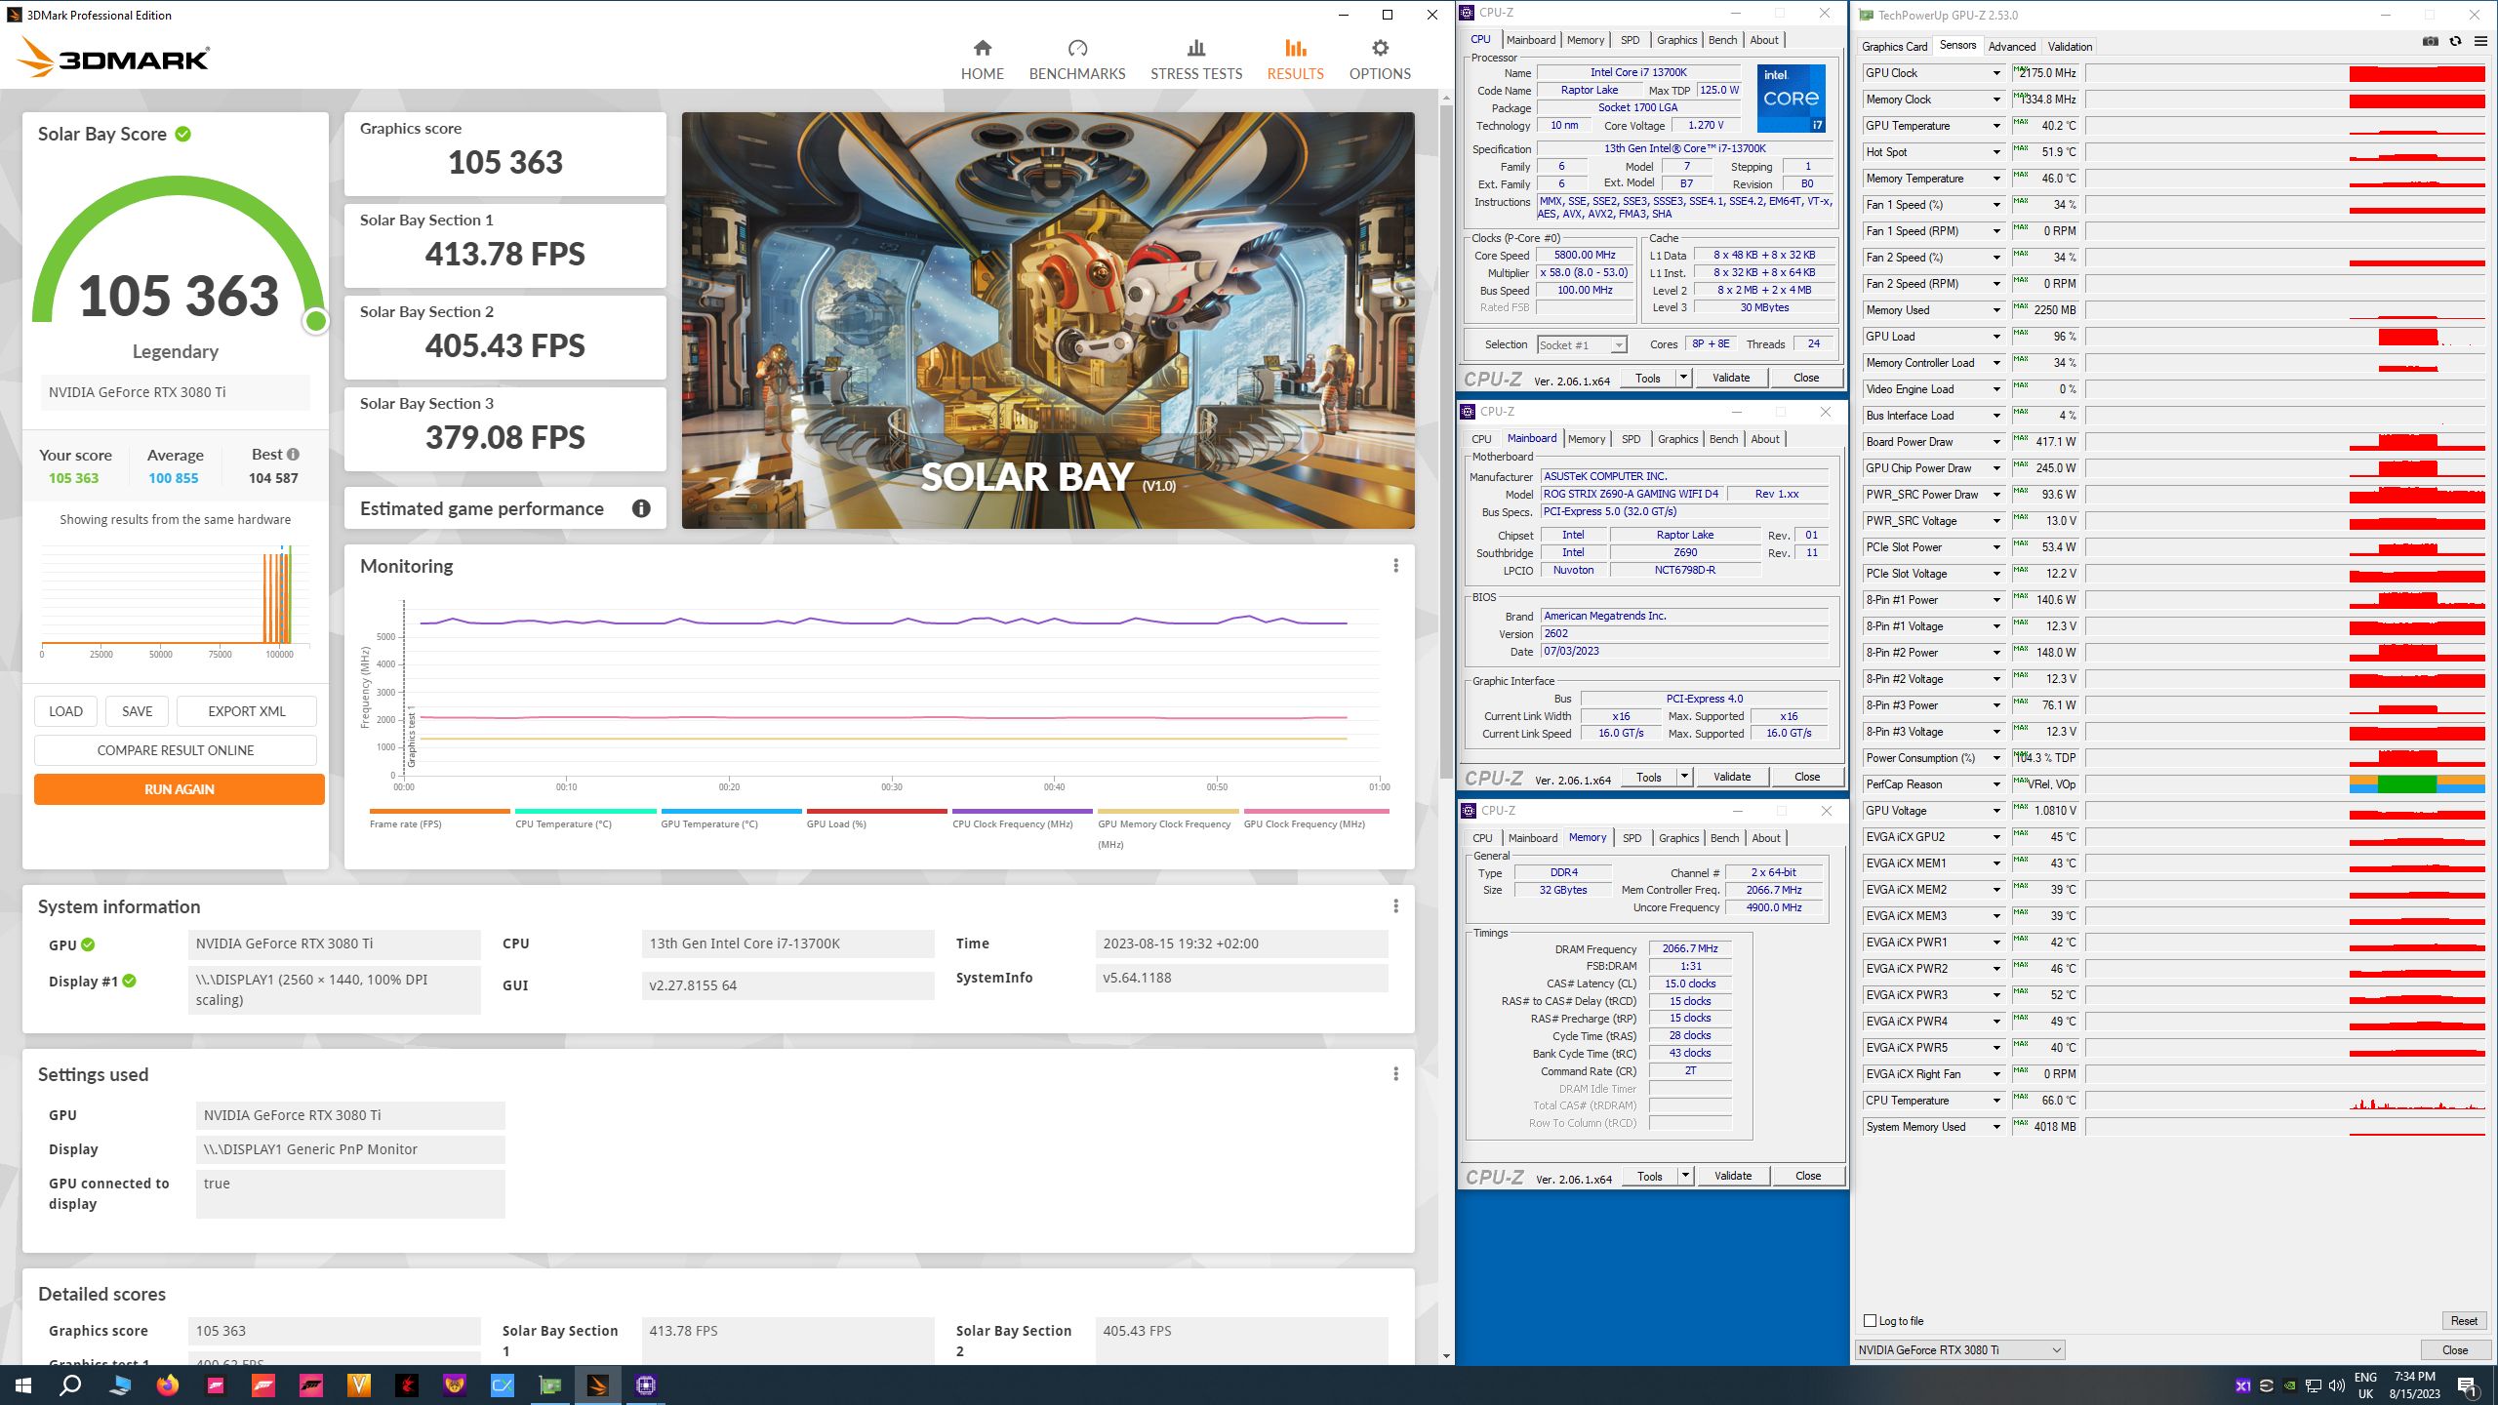Open the CPU Temperature sensor dropdown in GPU-Z

coord(1996,1101)
